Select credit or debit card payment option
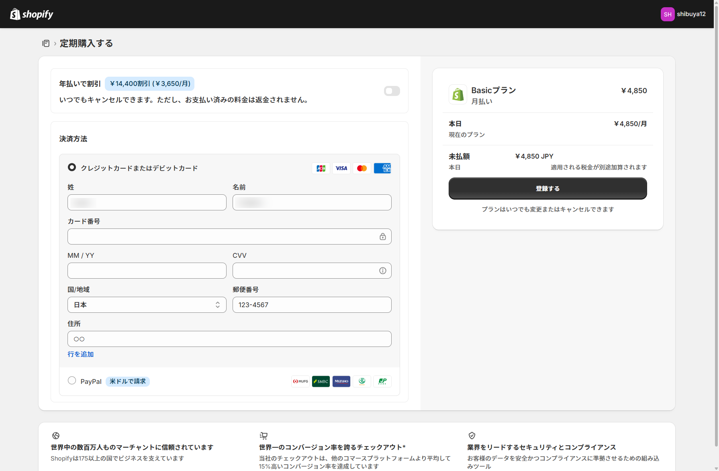Viewport: 719px width, 471px height. 72,167
